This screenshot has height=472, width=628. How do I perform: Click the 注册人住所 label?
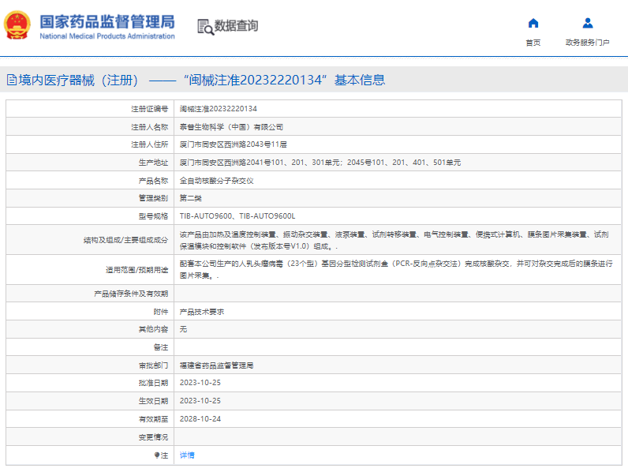tap(149, 144)
